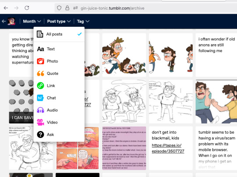The width and height of the screenshot is (237, 177).
Task: Filter by Ask post type
Action: pyautogui.click(x=59, y=135)
